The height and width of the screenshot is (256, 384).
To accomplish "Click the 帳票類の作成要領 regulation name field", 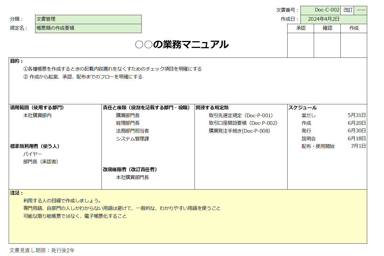I will coord(88,28).
